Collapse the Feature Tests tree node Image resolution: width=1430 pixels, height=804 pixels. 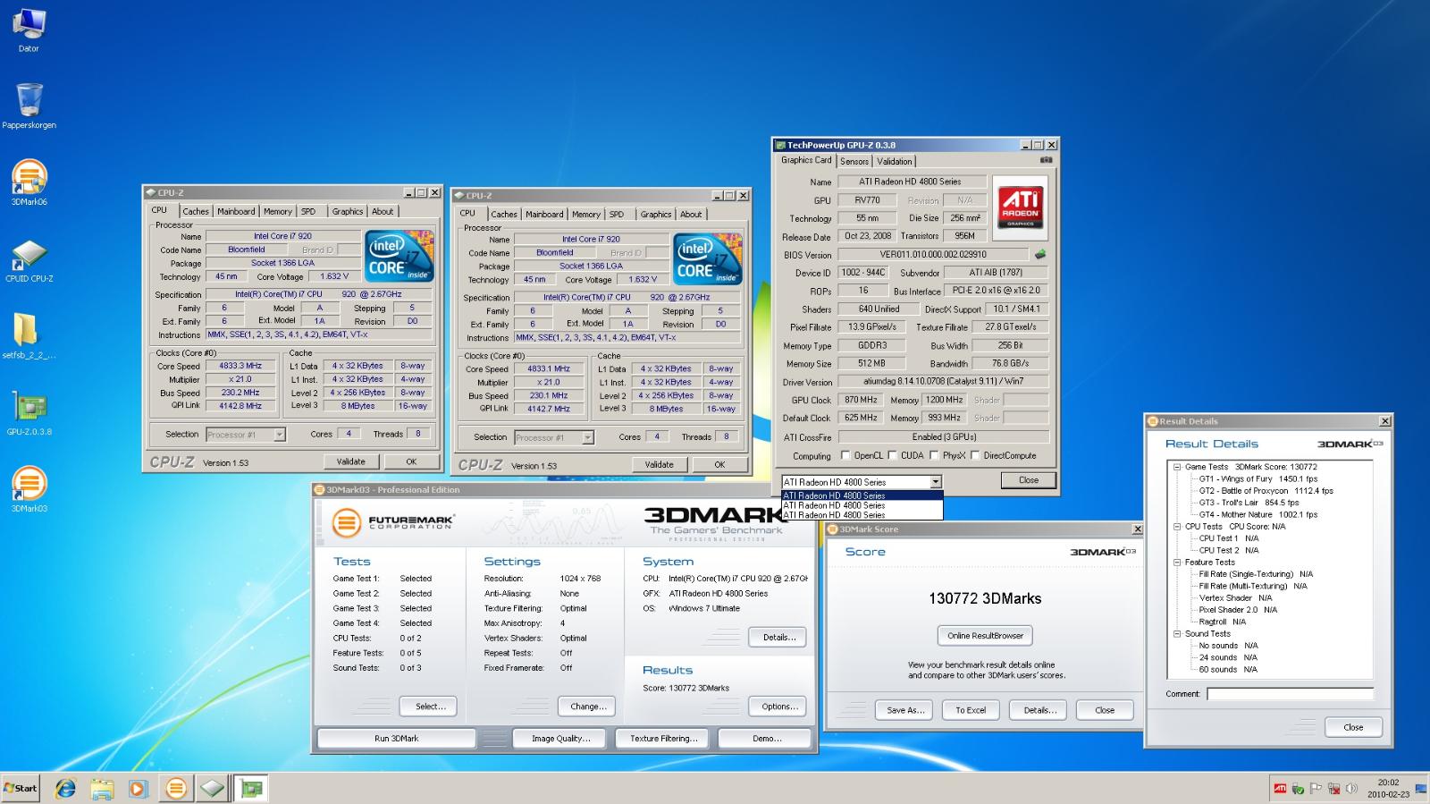point(1177,563)
